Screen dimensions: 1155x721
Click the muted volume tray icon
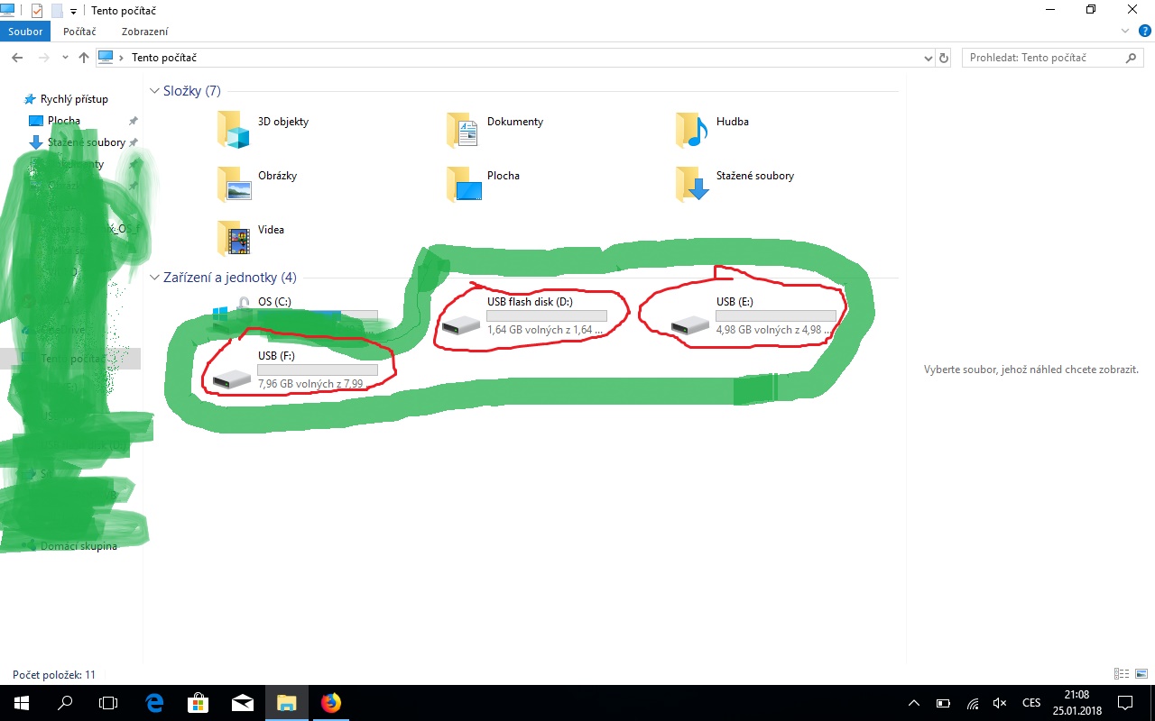[1000, 703]
